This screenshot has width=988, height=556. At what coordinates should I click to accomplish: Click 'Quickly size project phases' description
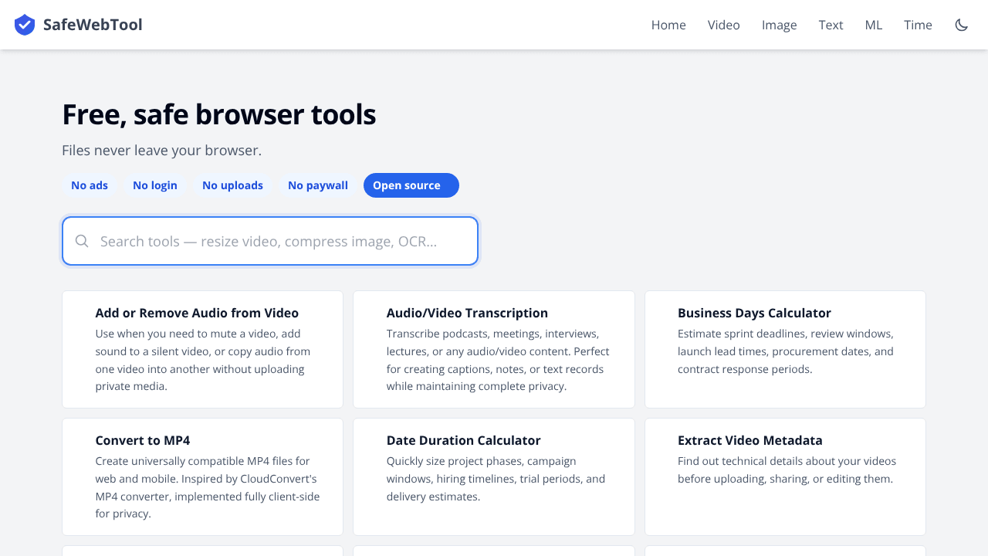(496, 479)
